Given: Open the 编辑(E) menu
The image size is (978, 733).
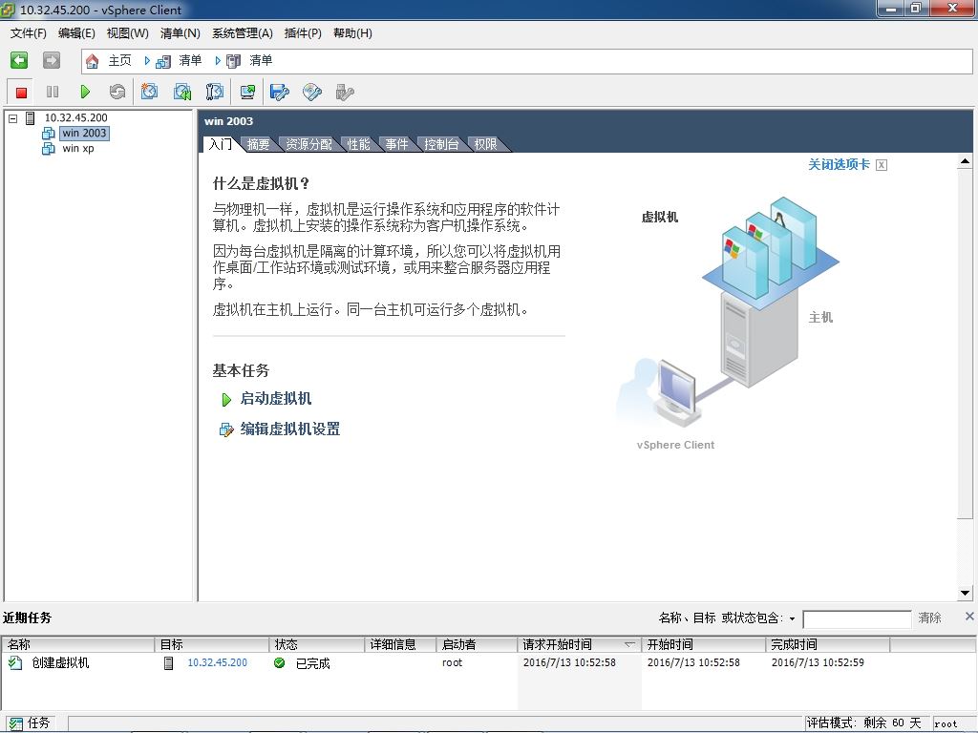Looking at the screenshot, I should pyautogui.click(x=76, y=33).
